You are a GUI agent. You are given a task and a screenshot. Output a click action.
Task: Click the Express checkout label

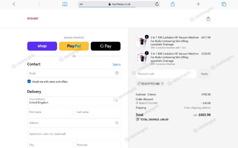74,38
